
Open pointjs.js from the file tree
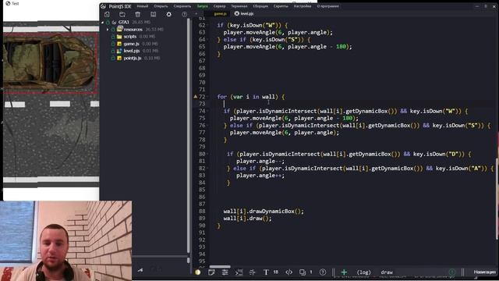click(x=133, y=59)
